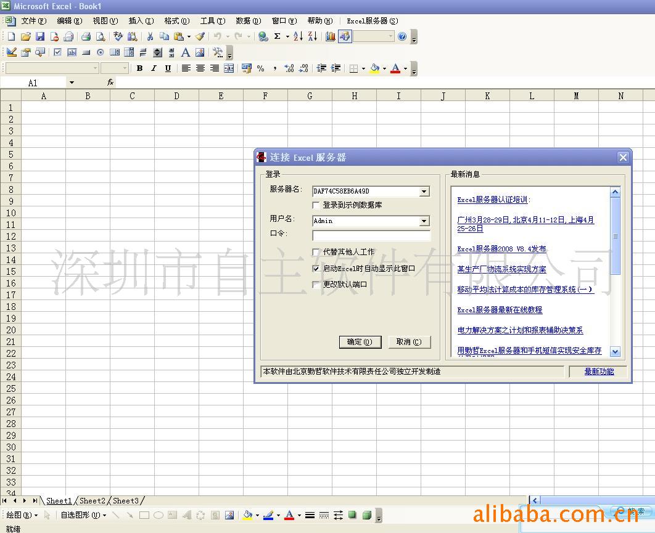Click the Paste icon
Viewport: 655px width, 533px height.
tap(179, 37)
